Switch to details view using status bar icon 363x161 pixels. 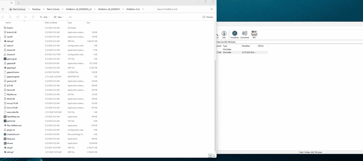tap(210, 156)
